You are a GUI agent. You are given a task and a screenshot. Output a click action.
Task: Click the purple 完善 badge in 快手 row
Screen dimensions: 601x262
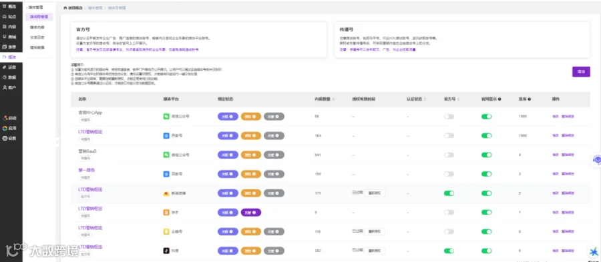click(250, 212)
